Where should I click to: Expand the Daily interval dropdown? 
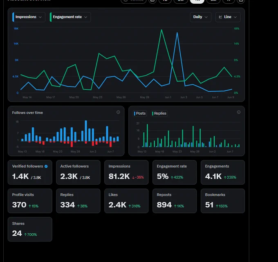point(200,17)
